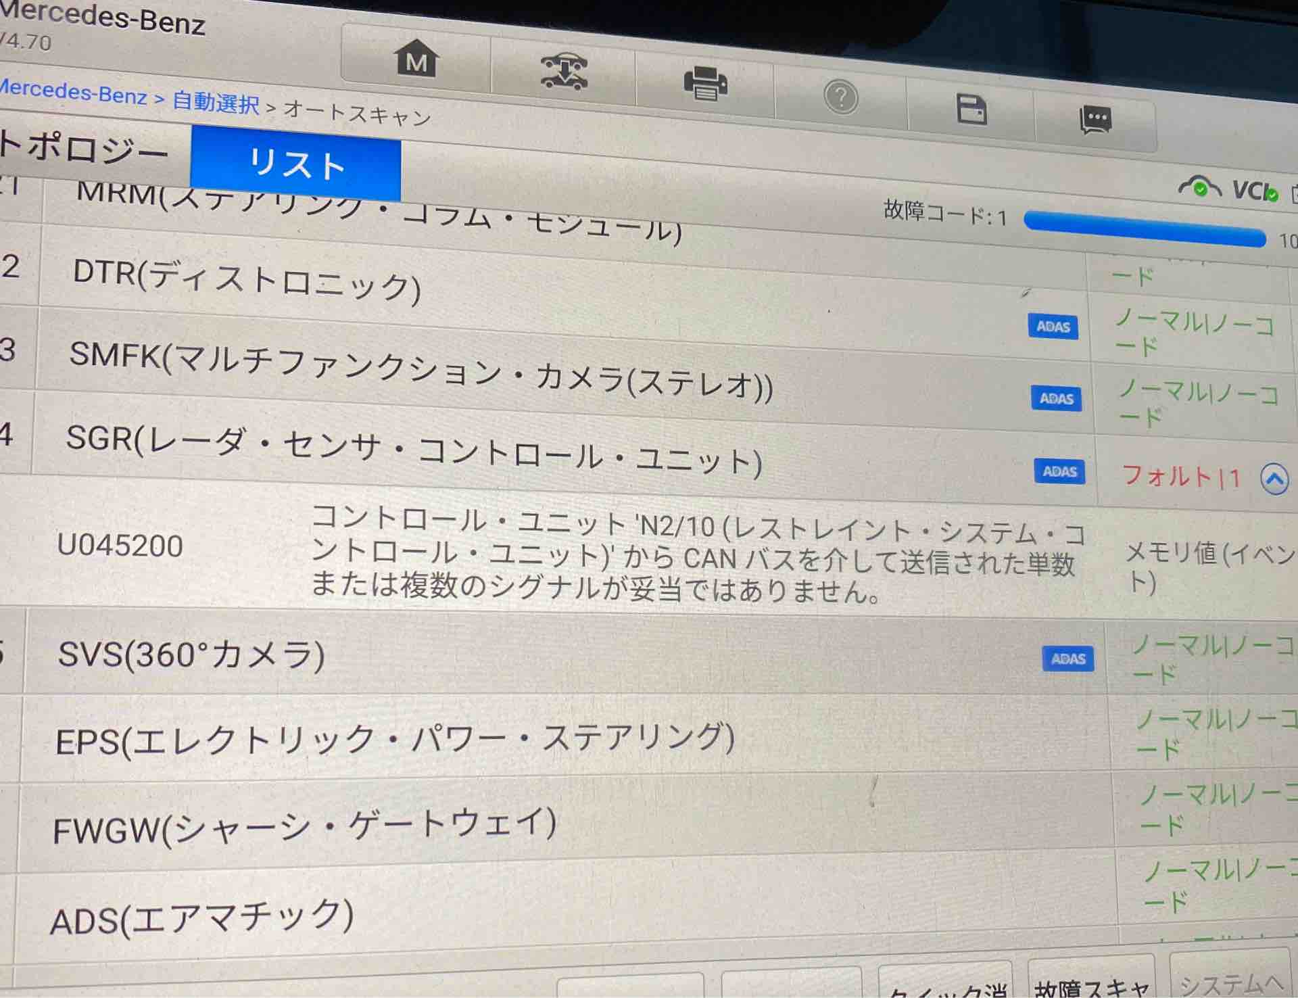Screen dimensions: 1298x998
Task: Open the help question mark icon
Action: (841, 98)
